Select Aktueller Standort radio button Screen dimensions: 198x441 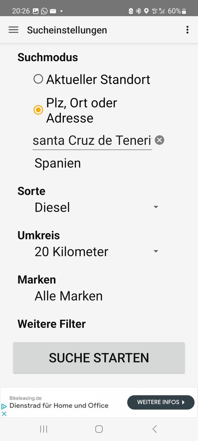click(x=38, y=79)
